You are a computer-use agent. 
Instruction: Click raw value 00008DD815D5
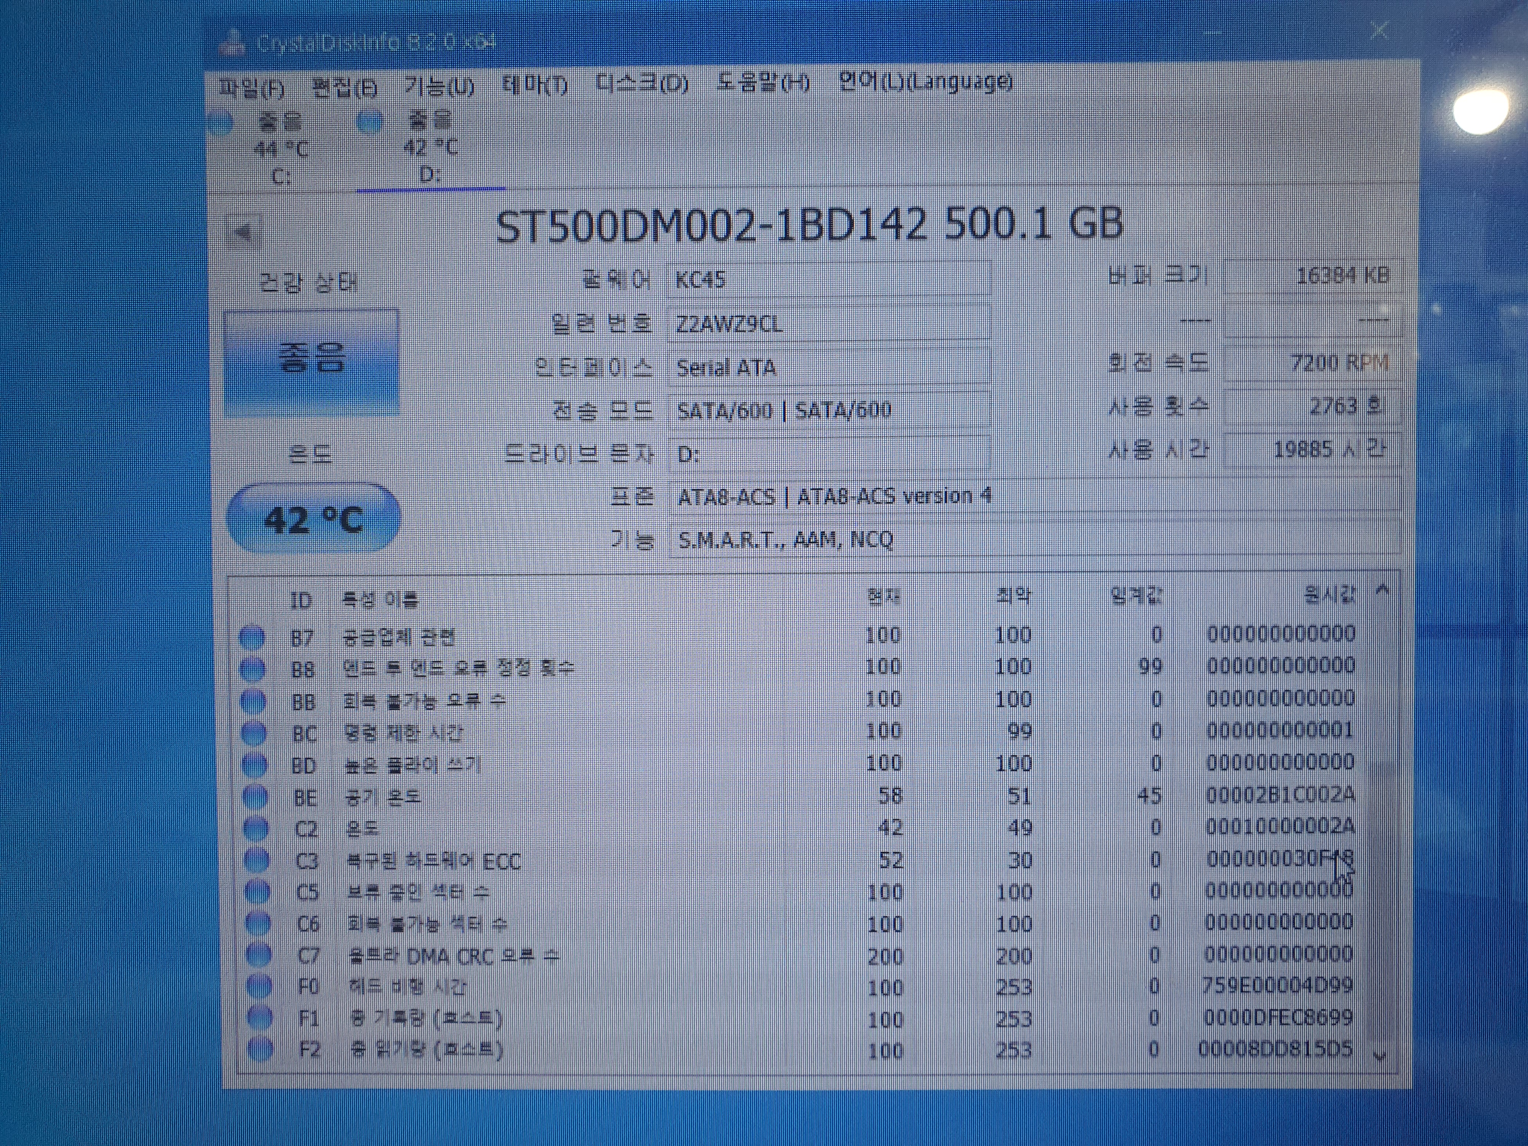click(x=1275, y=1049)
